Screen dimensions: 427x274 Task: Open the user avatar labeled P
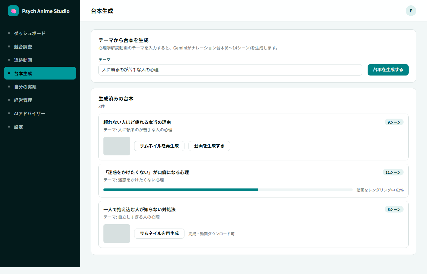pyautogui.click(x=411, y=11)
